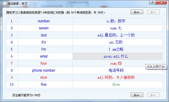Click the top 后十 button
Screen dimensions: 169x102
137,12
